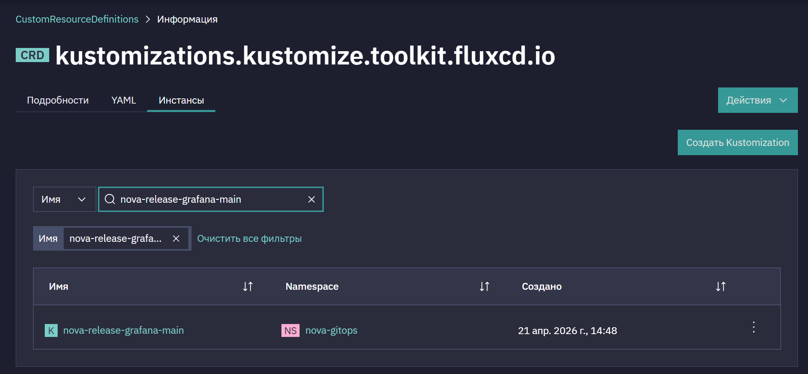The height and width of the screenshot is (374, 808).
Task: Switch to the Подробности tab
Action: [x=58, y=100]
